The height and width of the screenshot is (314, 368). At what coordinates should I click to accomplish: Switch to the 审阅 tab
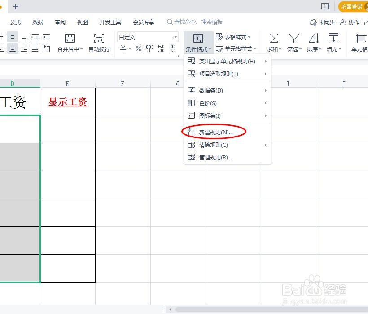[x=60, y=22]
